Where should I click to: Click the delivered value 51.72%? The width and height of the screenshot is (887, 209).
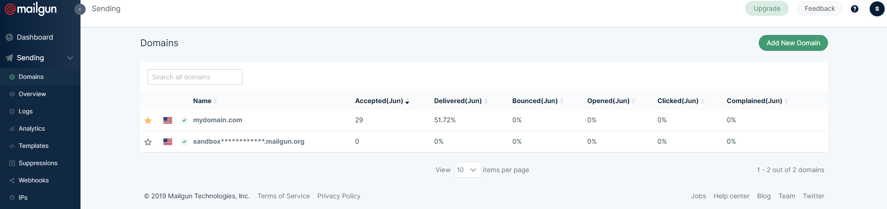[445, 120]
